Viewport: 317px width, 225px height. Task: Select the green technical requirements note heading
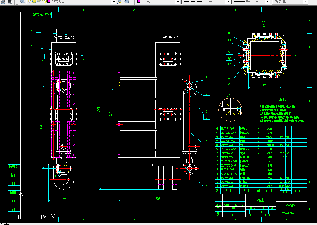pos(283,100)
